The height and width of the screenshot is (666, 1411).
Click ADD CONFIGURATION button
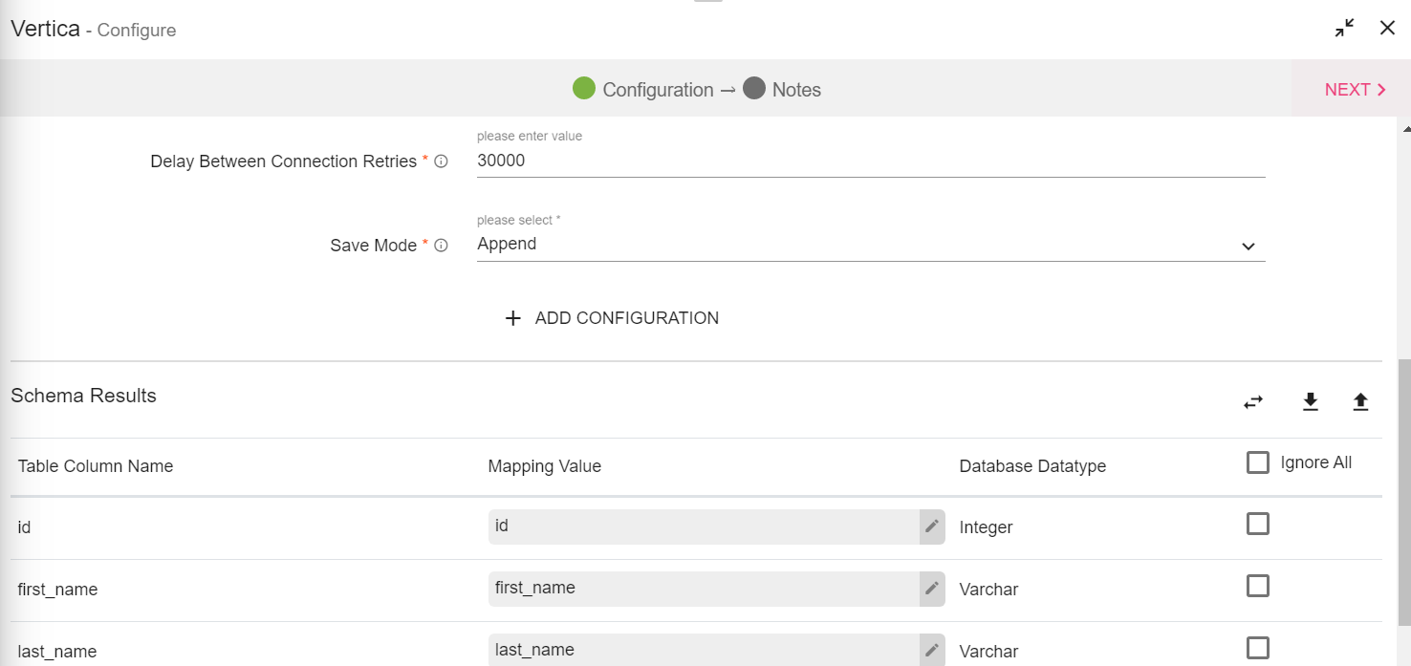(x=612, y=318)
